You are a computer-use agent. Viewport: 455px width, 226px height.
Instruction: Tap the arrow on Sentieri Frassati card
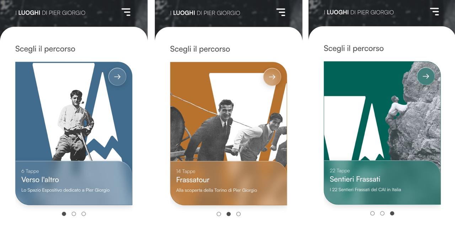(x=426, y=76)
